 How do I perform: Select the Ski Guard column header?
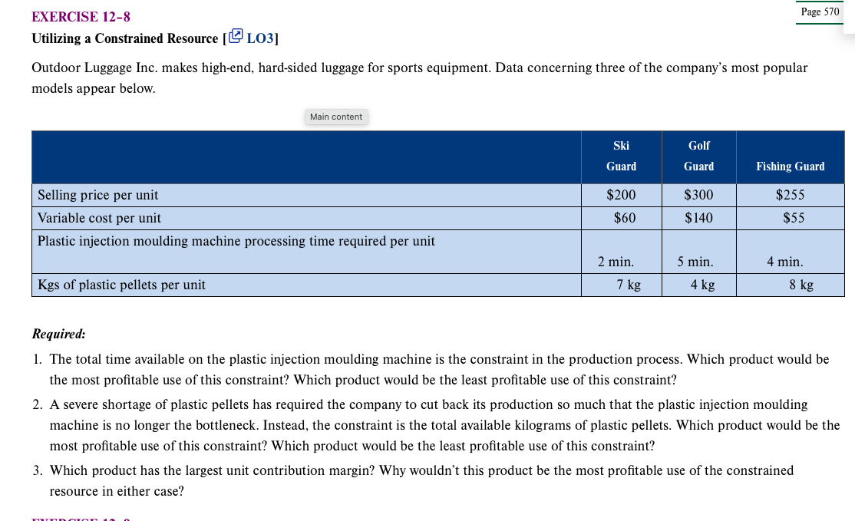click(621, 157)
